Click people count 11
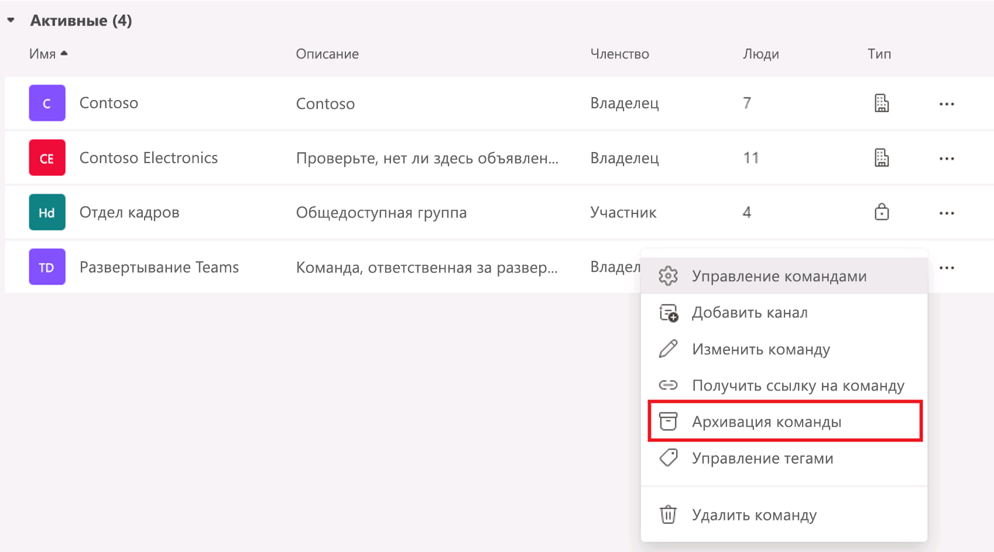This screenshot has width=994, height=552. point(751,158)
